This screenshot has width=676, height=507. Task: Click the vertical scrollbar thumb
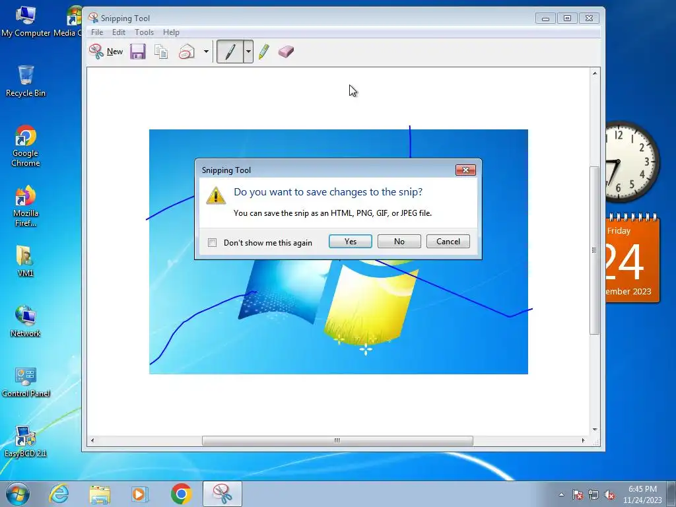pos(595,250)
